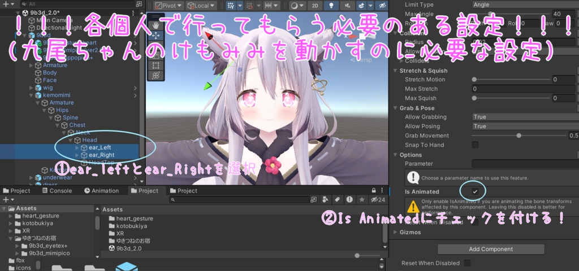The height and width of the screenshot is (271, 579).
Task: Click the Project panel search field
Action: point(240,199)
